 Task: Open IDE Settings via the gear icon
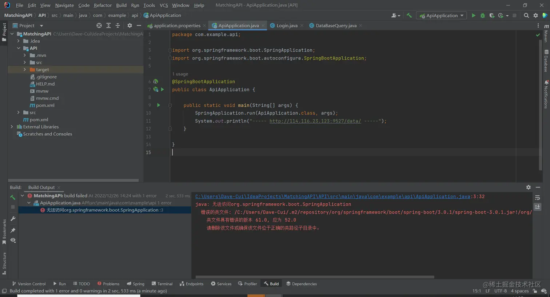[x=535, y=15]
